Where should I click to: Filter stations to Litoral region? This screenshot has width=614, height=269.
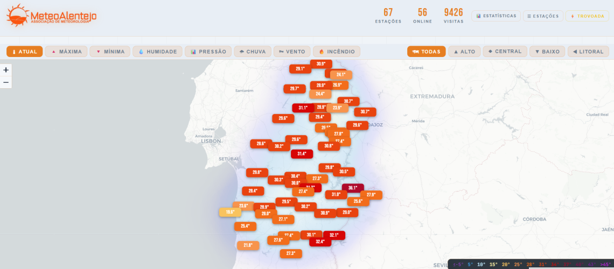[x=588, y=52]
